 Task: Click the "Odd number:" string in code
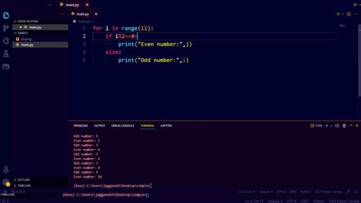pos(159,60)
